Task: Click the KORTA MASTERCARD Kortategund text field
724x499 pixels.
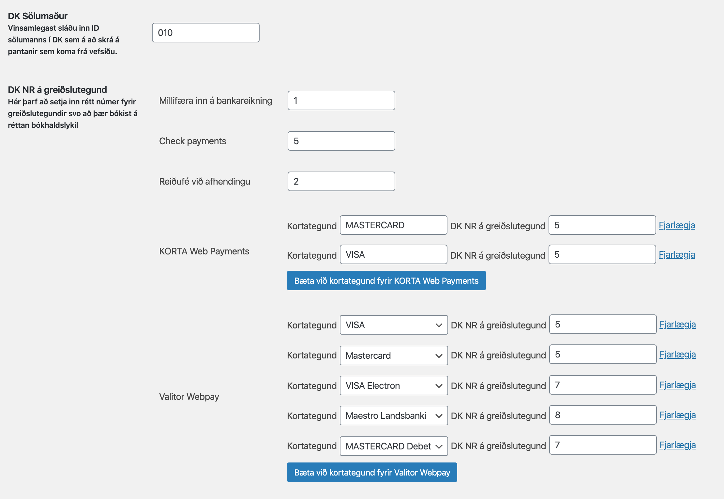Action: pyautogui.click(x=394, y=225)
